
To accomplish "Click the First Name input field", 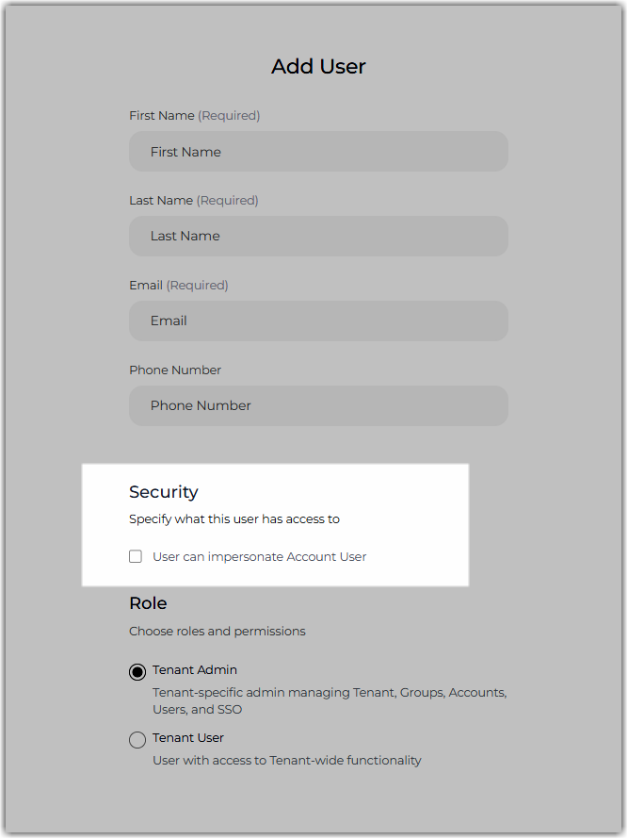I will [x=318, y=152].
